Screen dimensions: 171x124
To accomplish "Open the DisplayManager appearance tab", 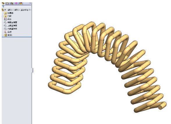I will point(21,3).
